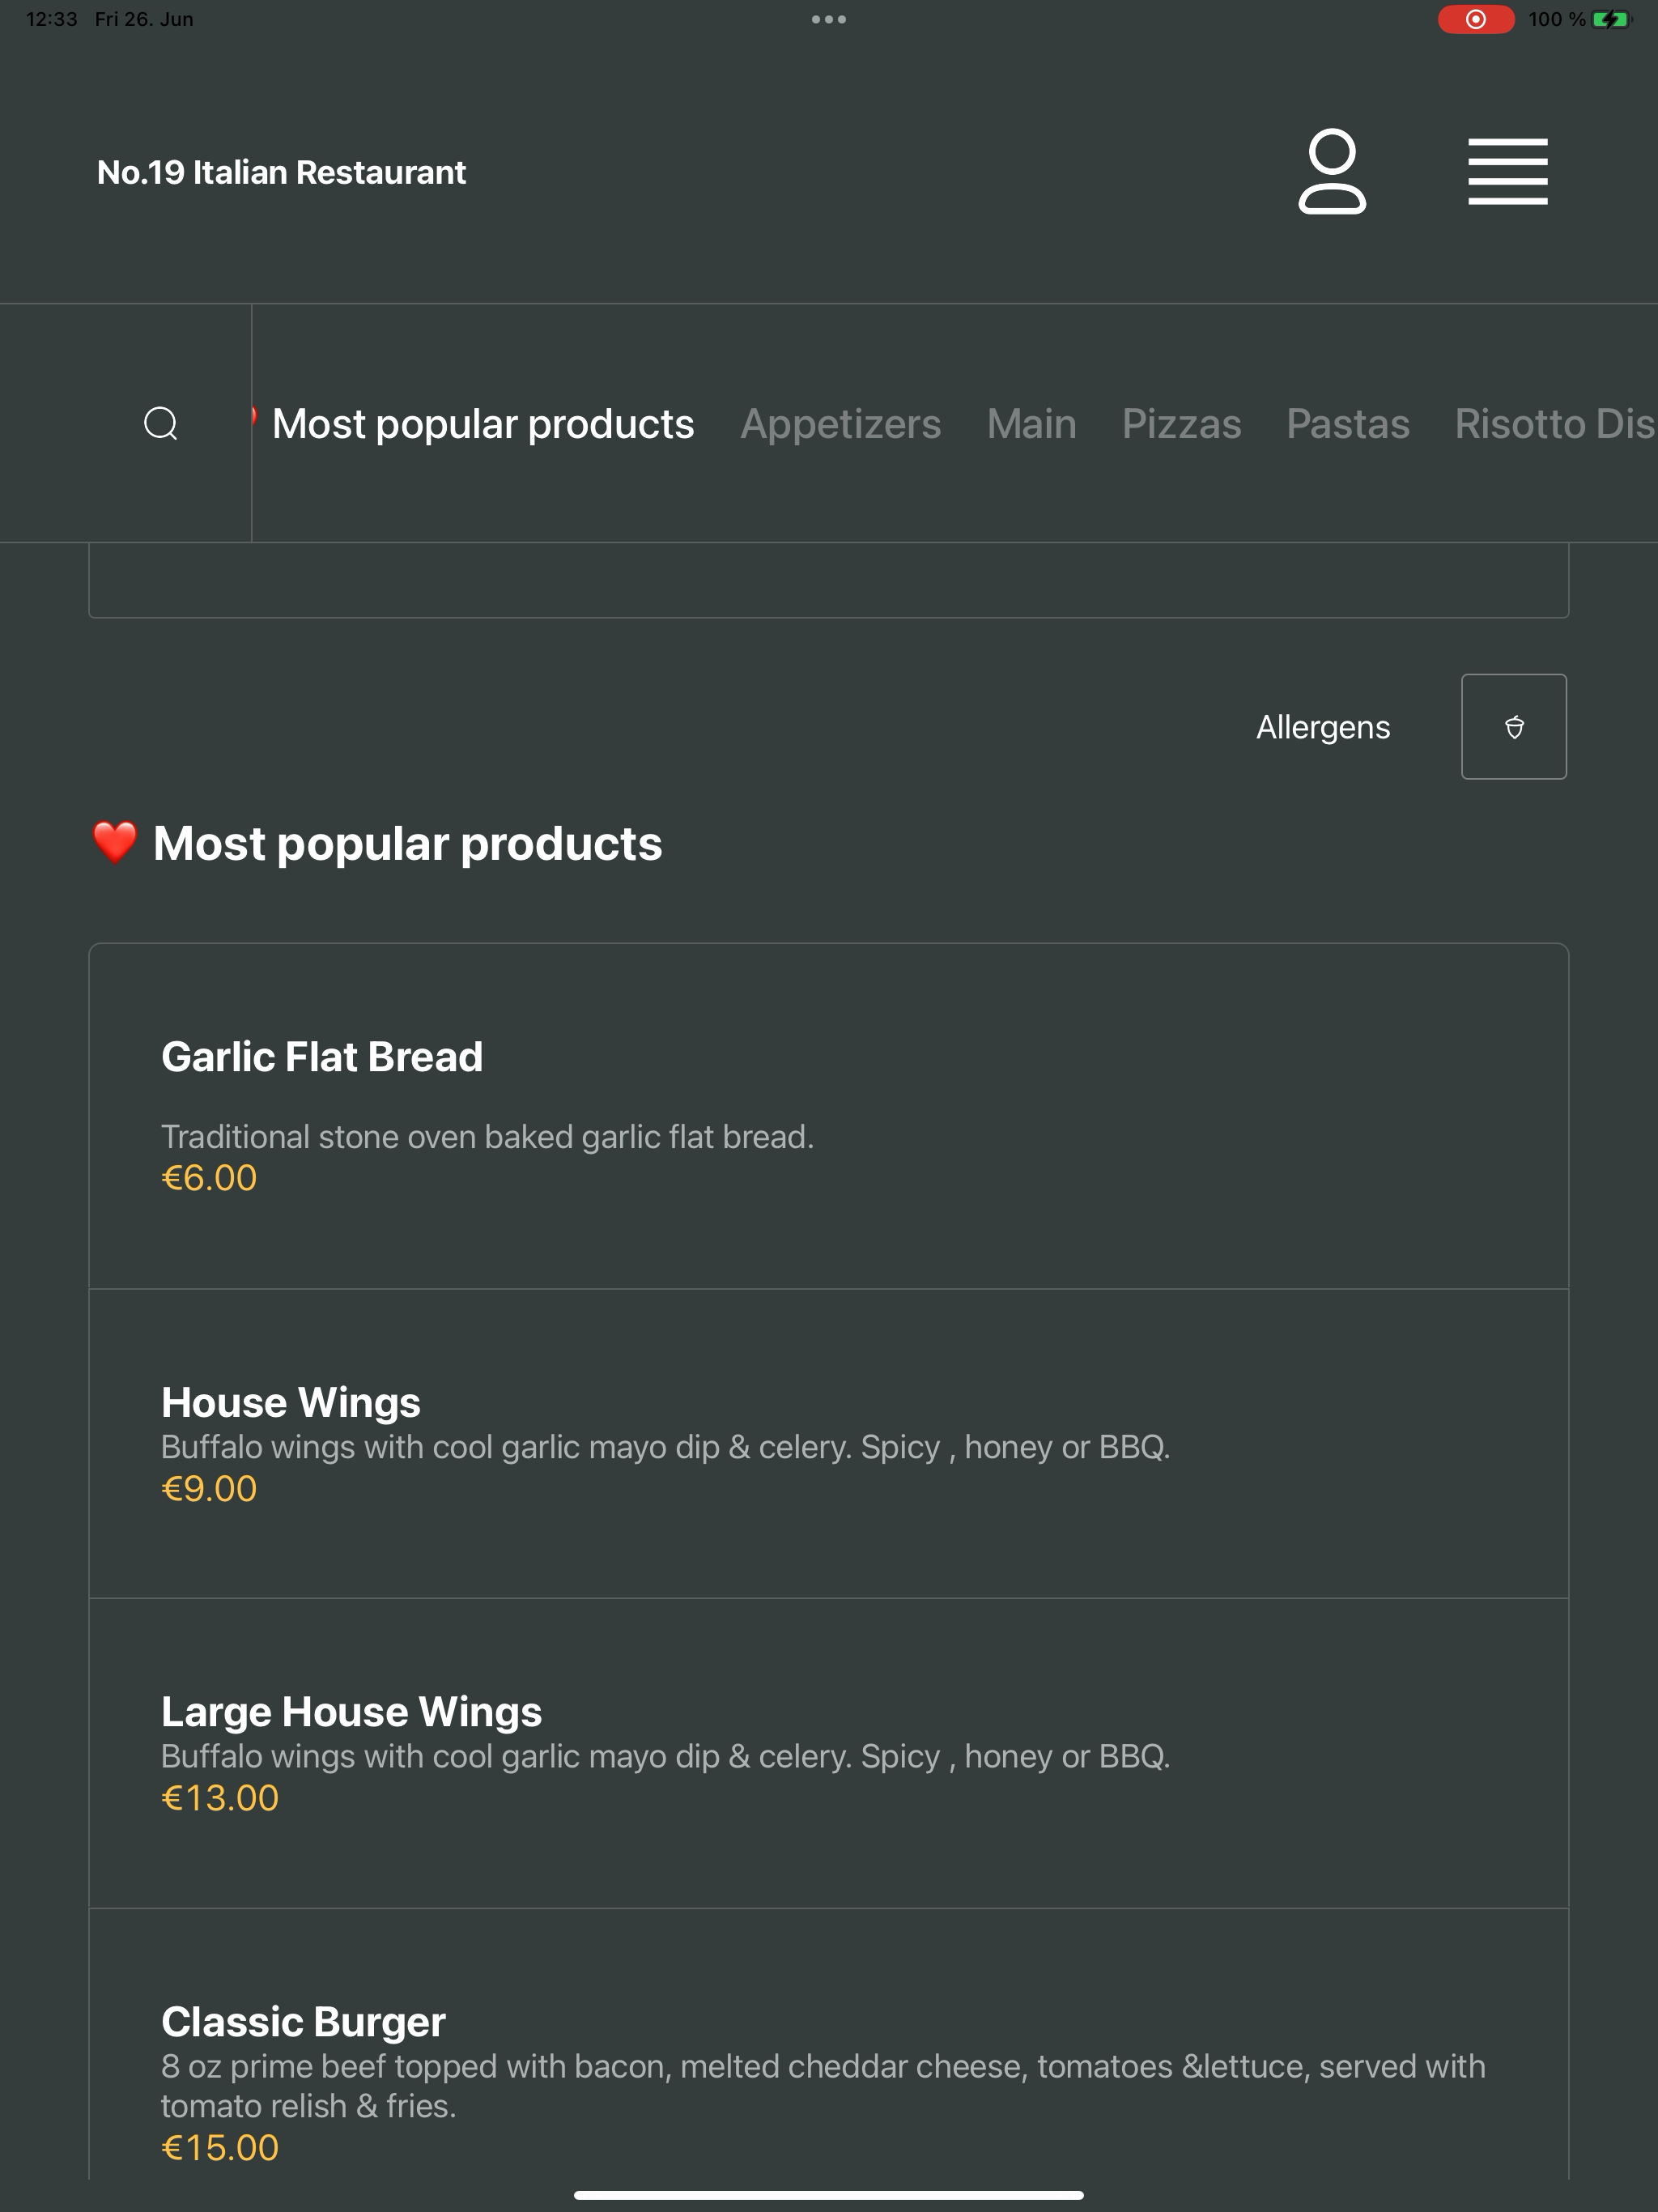
Task: Click the Large House Wings description text
Action: pyautogui.click(x=665, y=1756)
